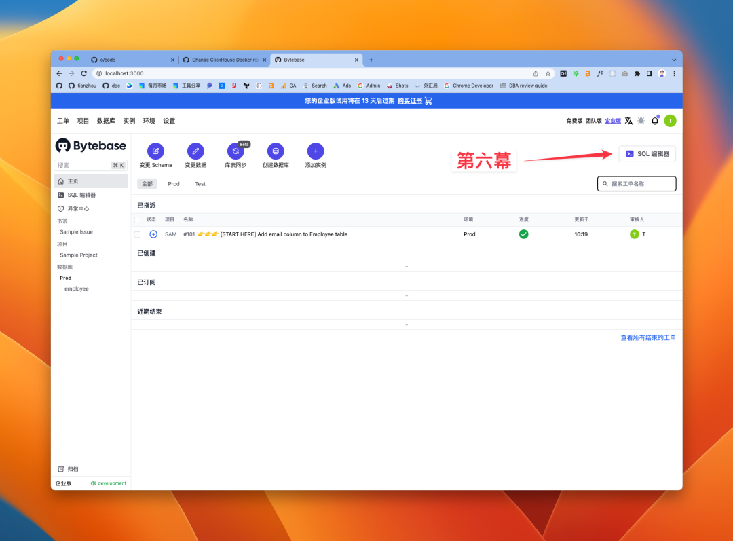Click the language translate icon
Image resolution: width=733 pixels, height=541 pixels.
628,121
